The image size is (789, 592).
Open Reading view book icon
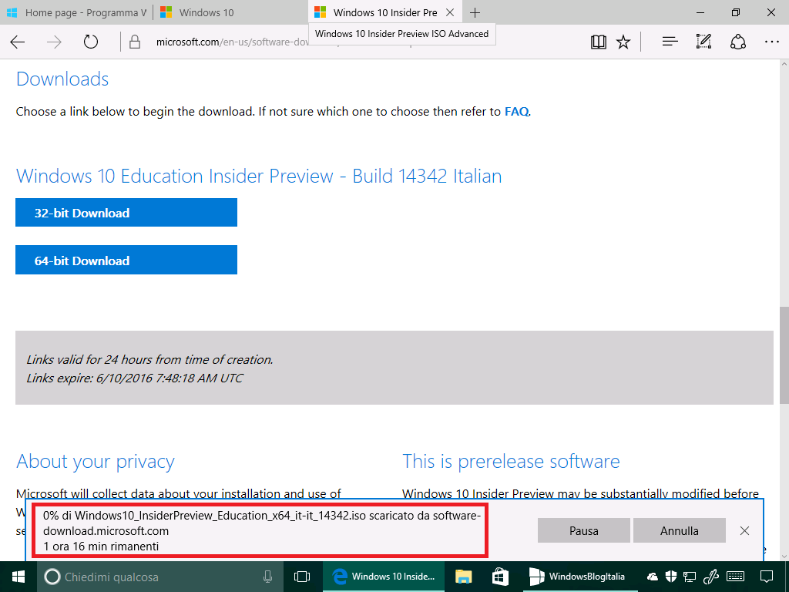tap(598, 42)
